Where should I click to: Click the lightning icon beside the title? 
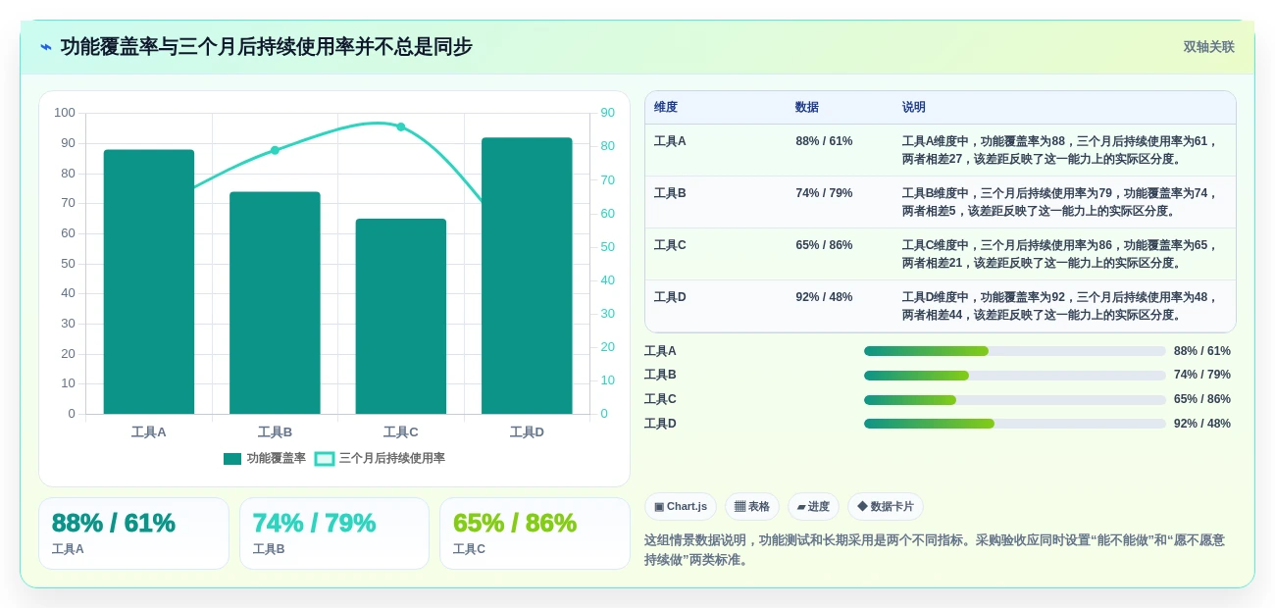tap(46, 47)
